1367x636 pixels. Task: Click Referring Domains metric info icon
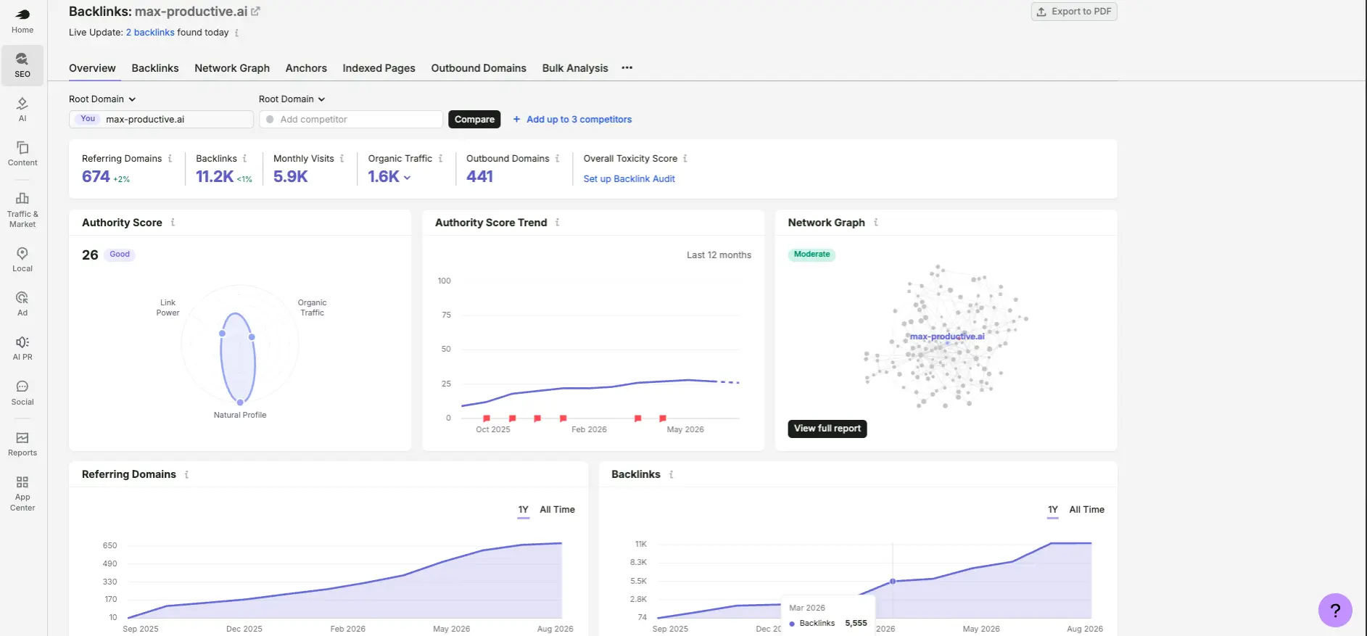tap(170, 158)
